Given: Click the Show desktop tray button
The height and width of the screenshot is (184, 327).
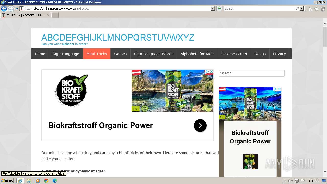Looking at the screenshot, I should point(324,181).
